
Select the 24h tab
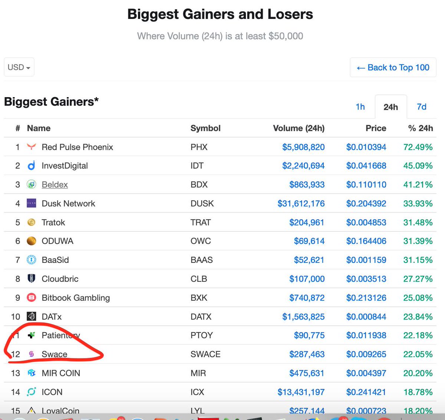[x=391, y=107]
